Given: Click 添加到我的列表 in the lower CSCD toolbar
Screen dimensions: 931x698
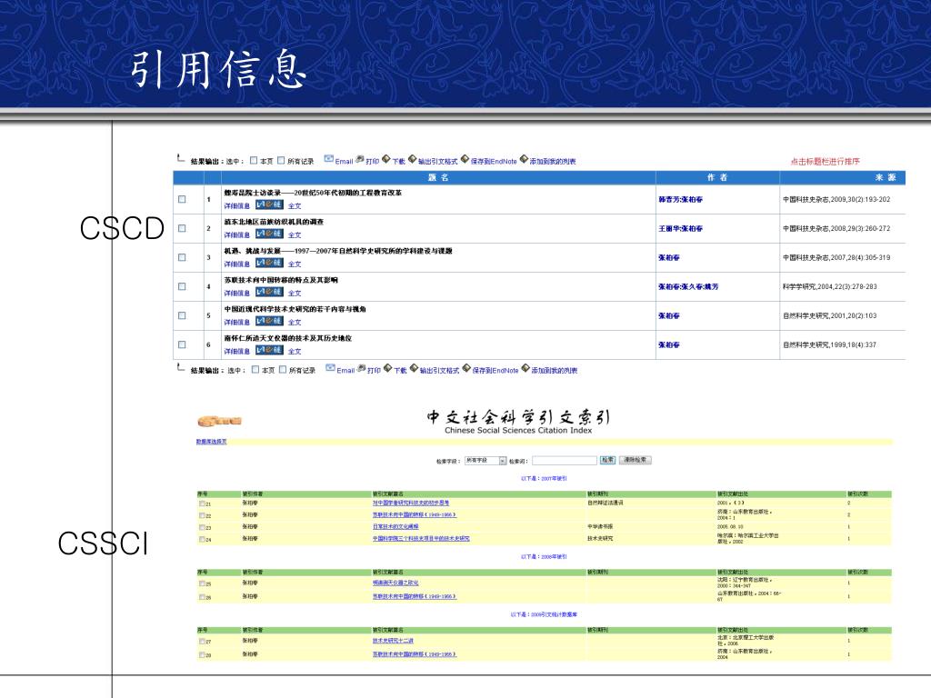Looking at the screenshot, I should point(555,371).
